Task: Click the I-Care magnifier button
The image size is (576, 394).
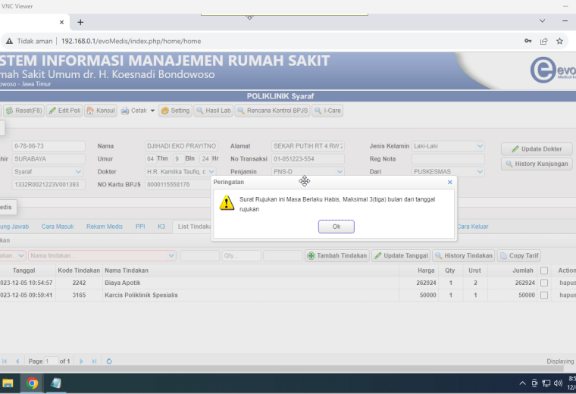Action: click(327, 111)
